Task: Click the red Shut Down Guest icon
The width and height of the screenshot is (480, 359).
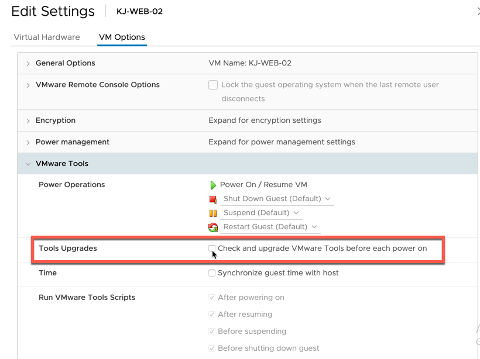Action: click(x=213, y=199)
